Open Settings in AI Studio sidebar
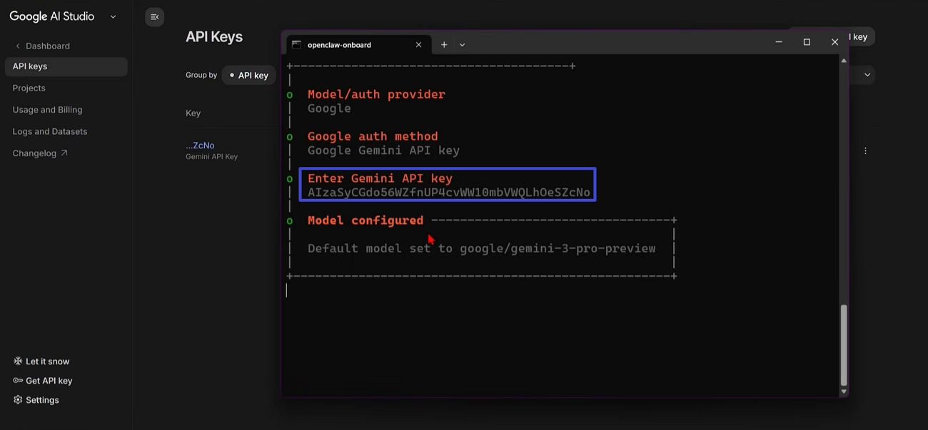This screenshot has width=928, height=430. click(x=36, y=400)
